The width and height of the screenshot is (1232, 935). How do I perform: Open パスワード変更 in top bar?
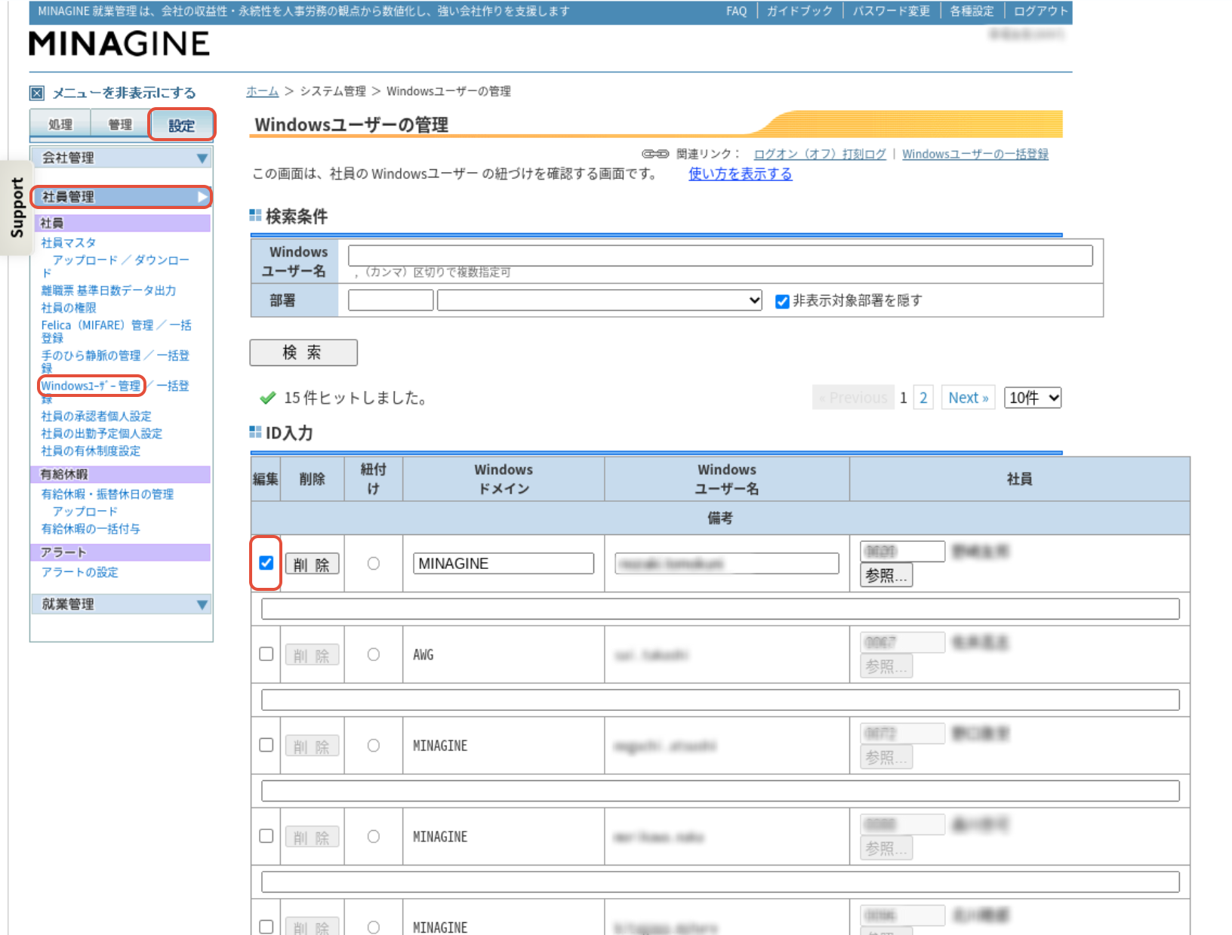pyautogui.click(x=891, y=11)
